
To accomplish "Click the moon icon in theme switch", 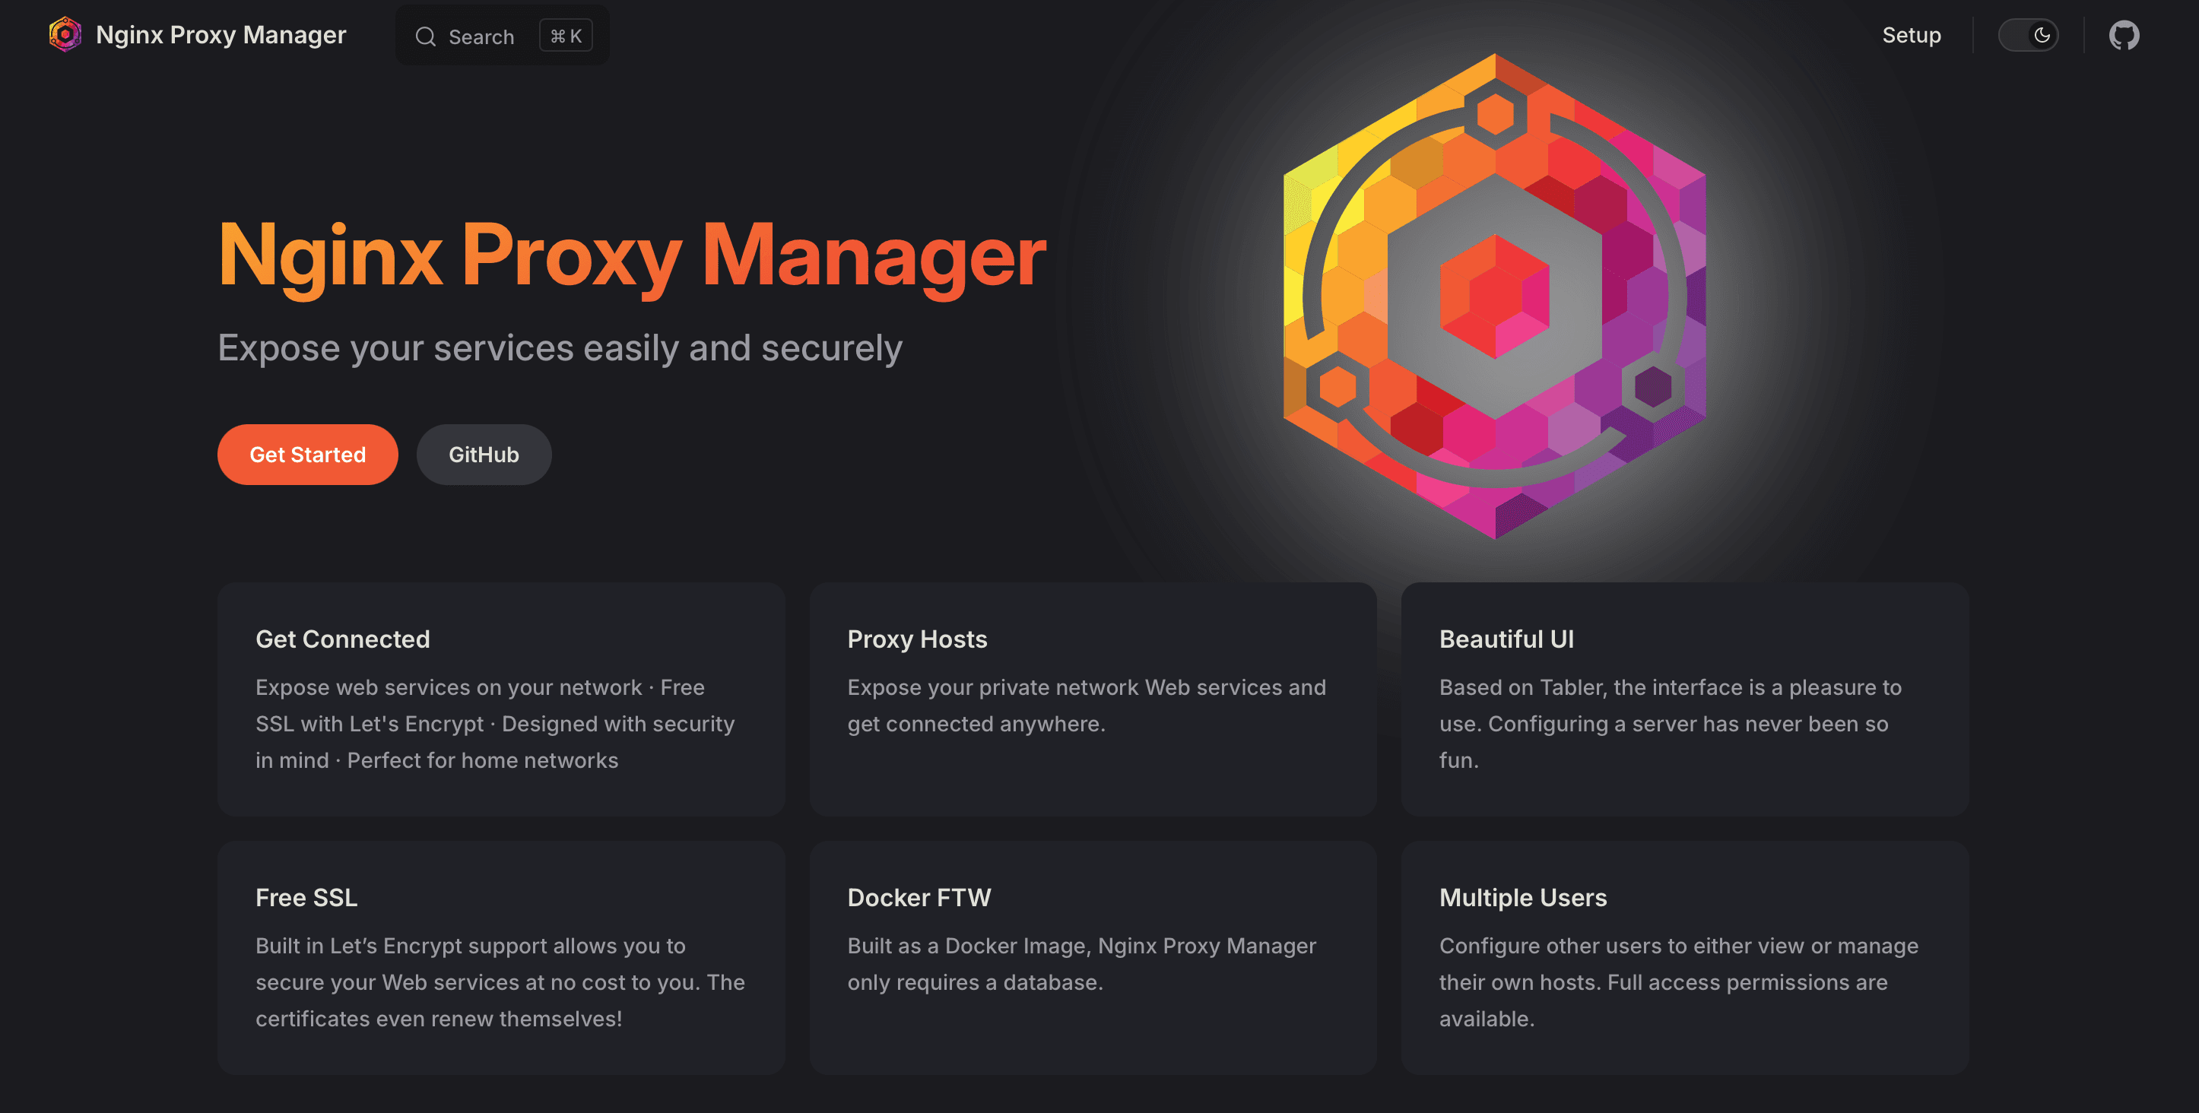I will [2042, 35].
